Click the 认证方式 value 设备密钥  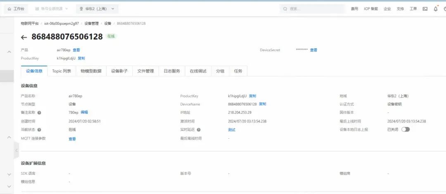pos(394,104)
